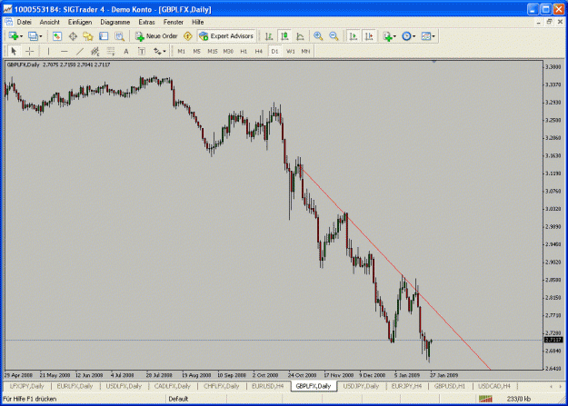This screenshot has width=568, height=406.
Task: Open a new chart window
Action: [x=14, y=36]
